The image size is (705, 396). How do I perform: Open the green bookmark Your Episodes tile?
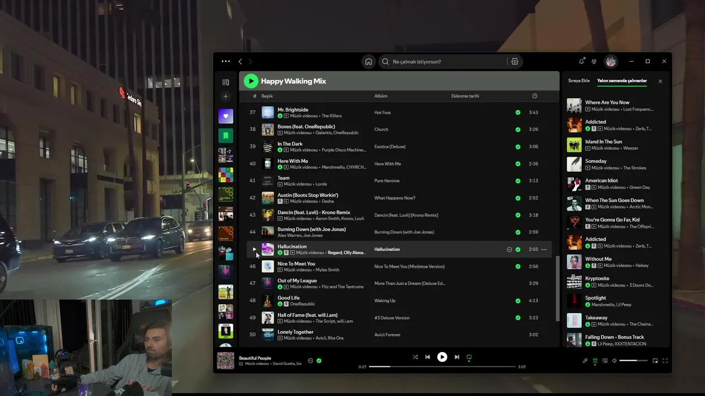[x=226, y=135]
